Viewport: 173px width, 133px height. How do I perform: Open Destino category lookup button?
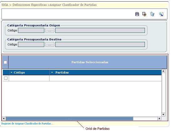50,44
